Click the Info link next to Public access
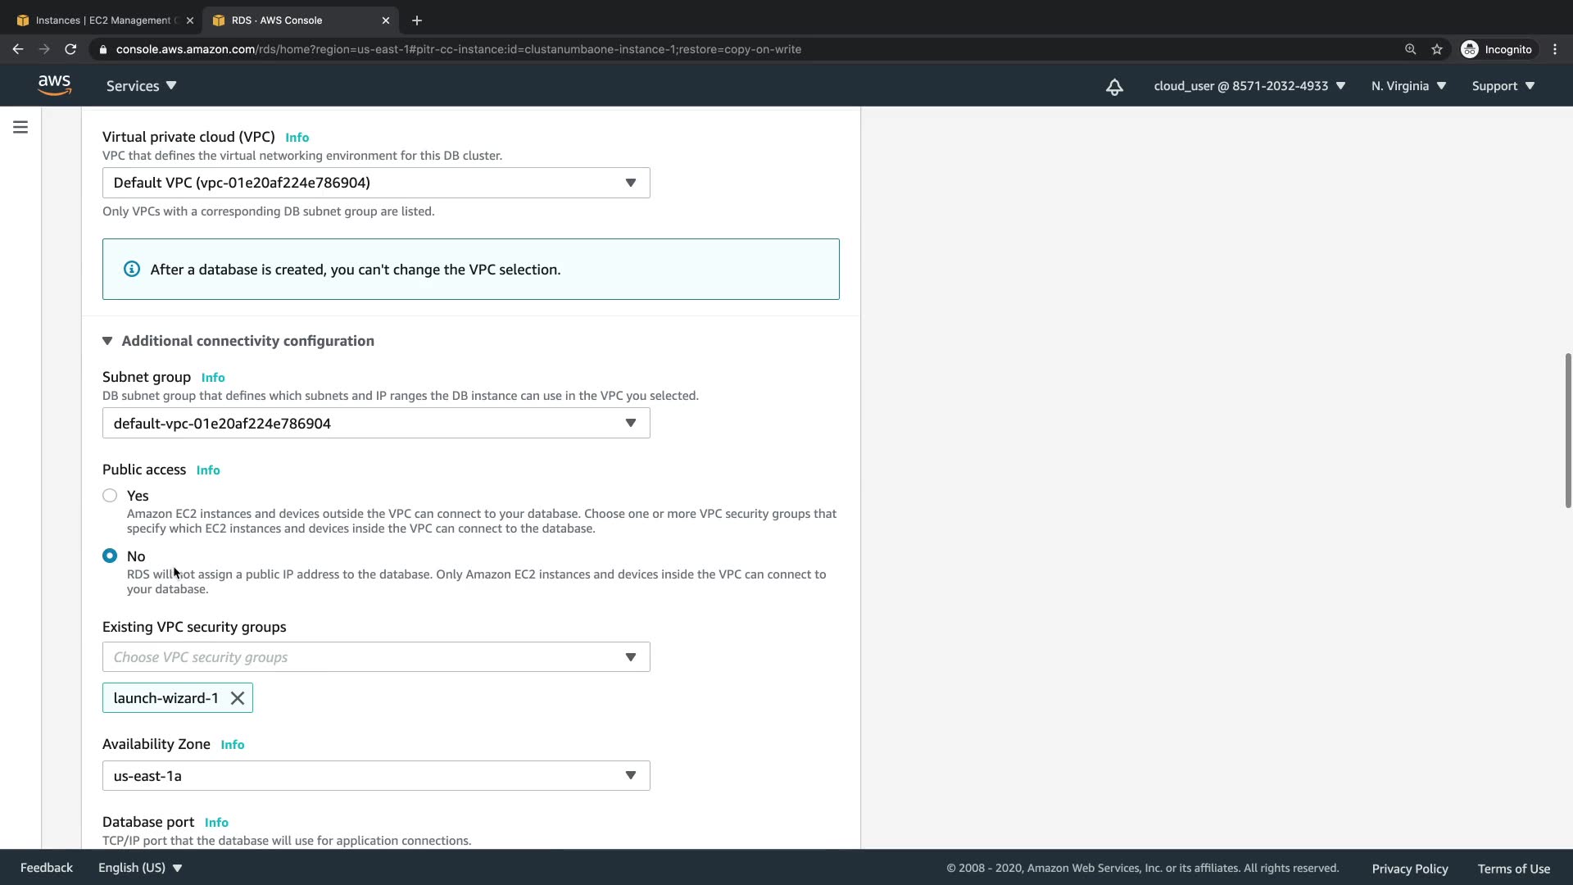Screen dimensions: 1573x885 208,470
